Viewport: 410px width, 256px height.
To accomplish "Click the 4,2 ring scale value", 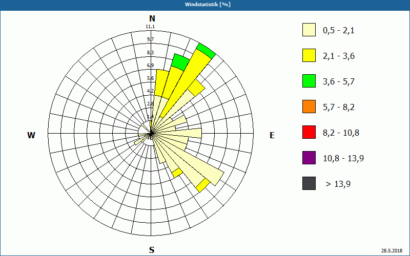I will [x=150, y=91].
